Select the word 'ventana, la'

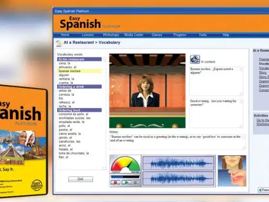[x=66, y=79]
